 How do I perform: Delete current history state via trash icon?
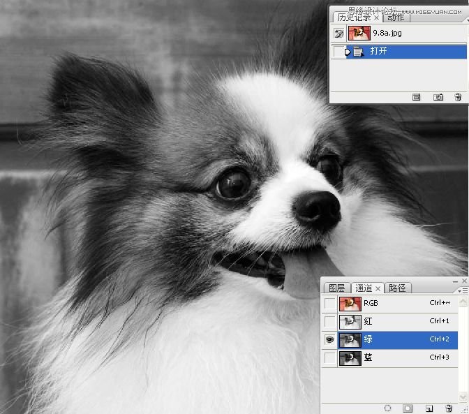point(458,97)
